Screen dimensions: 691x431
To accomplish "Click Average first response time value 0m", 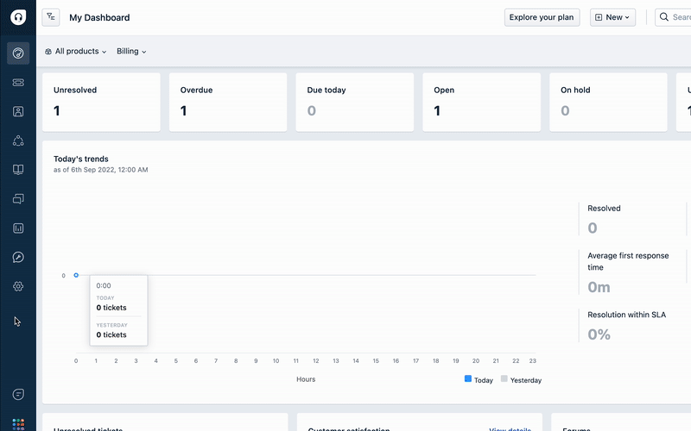I will (599, 287).
